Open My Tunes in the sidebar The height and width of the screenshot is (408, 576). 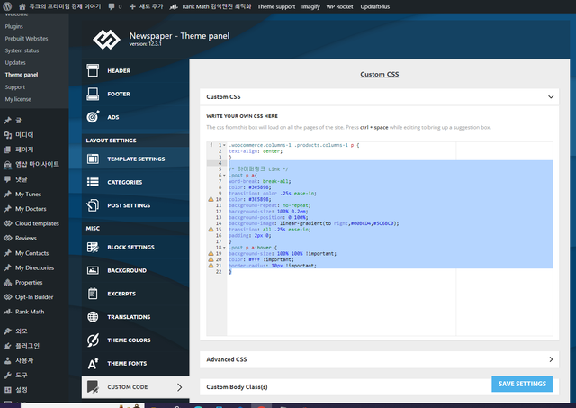pyautogui.click(x=28, y=194)
